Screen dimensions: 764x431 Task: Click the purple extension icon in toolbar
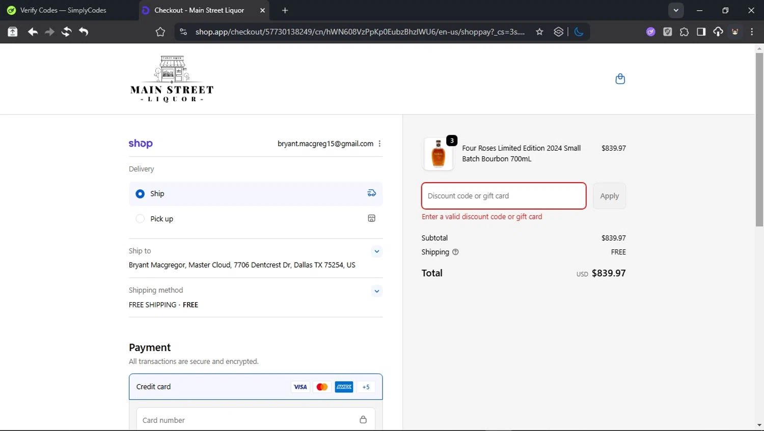pos(650,32)
